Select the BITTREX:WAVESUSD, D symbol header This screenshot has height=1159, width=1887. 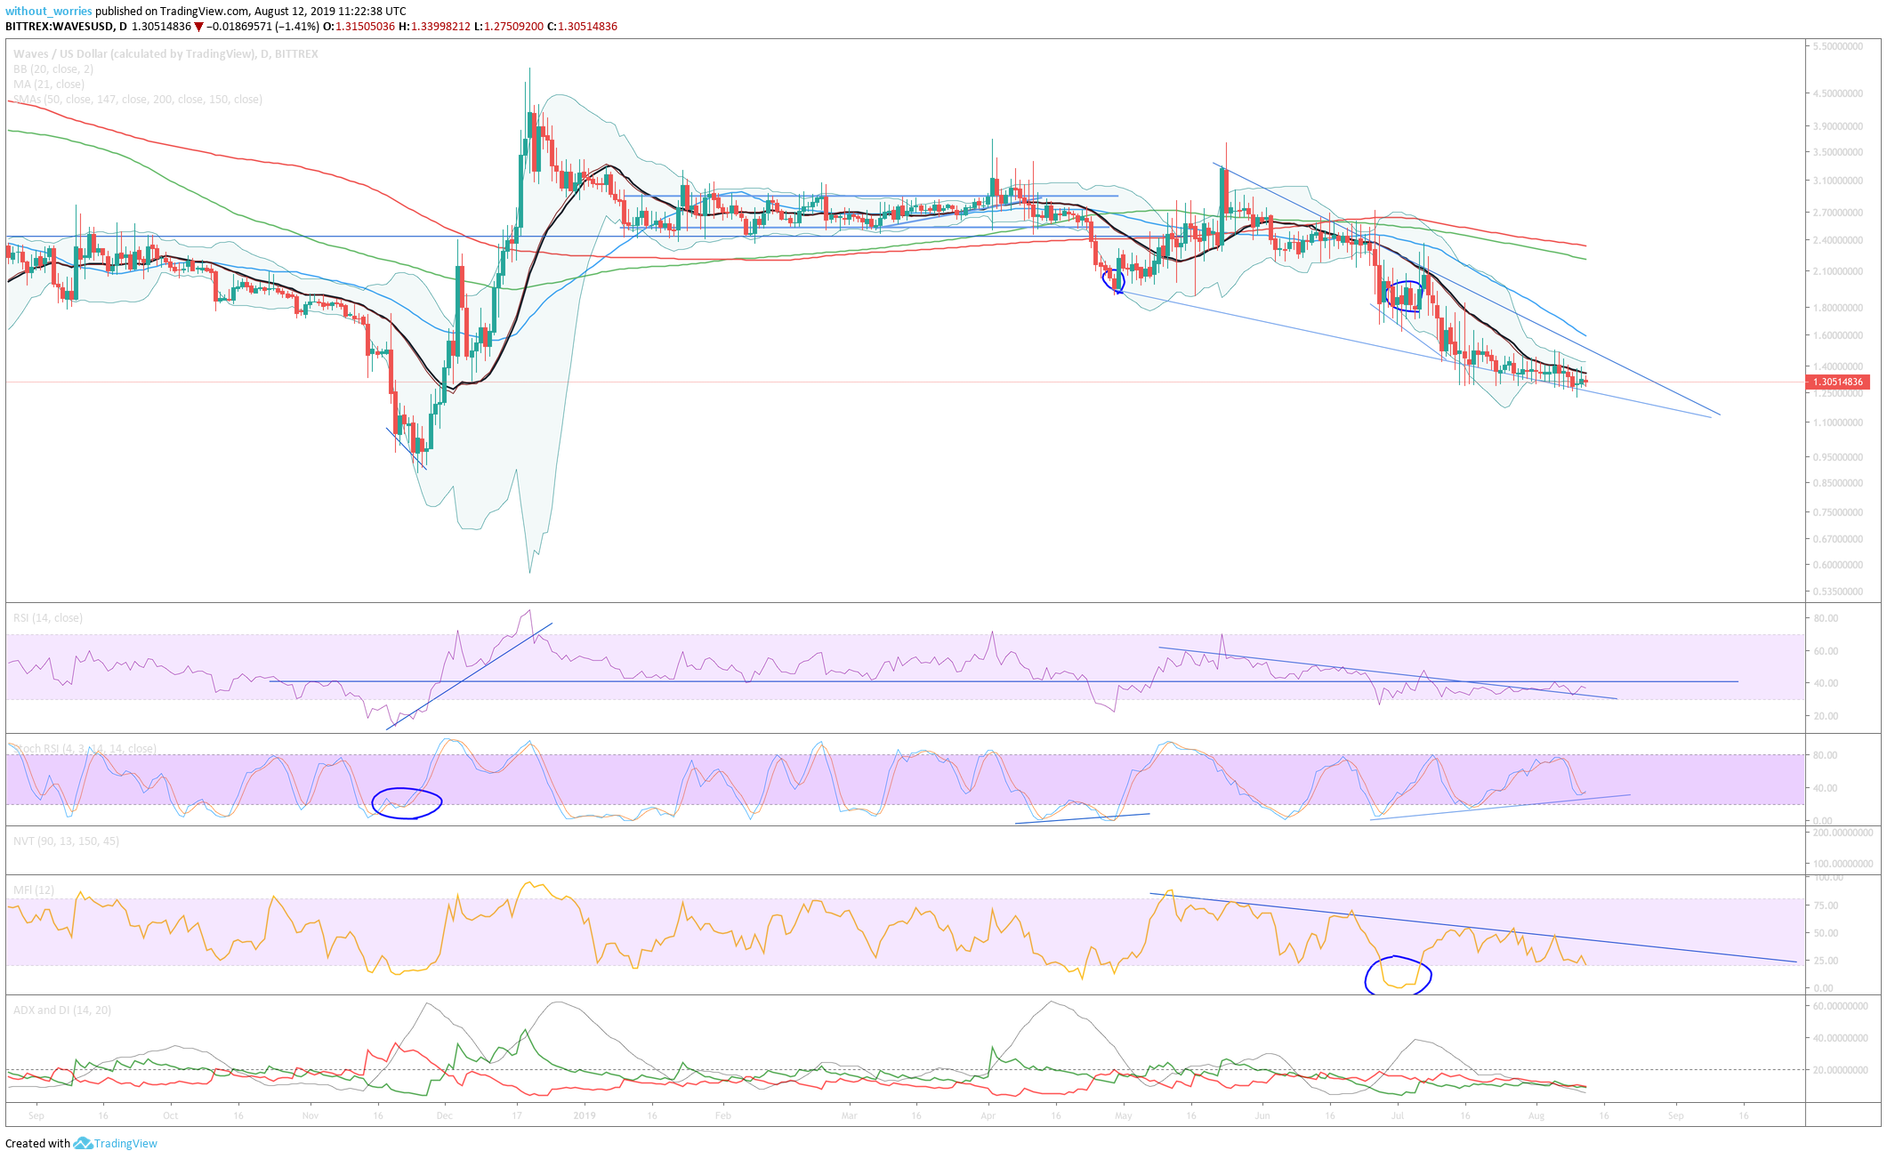pos(67,27)
